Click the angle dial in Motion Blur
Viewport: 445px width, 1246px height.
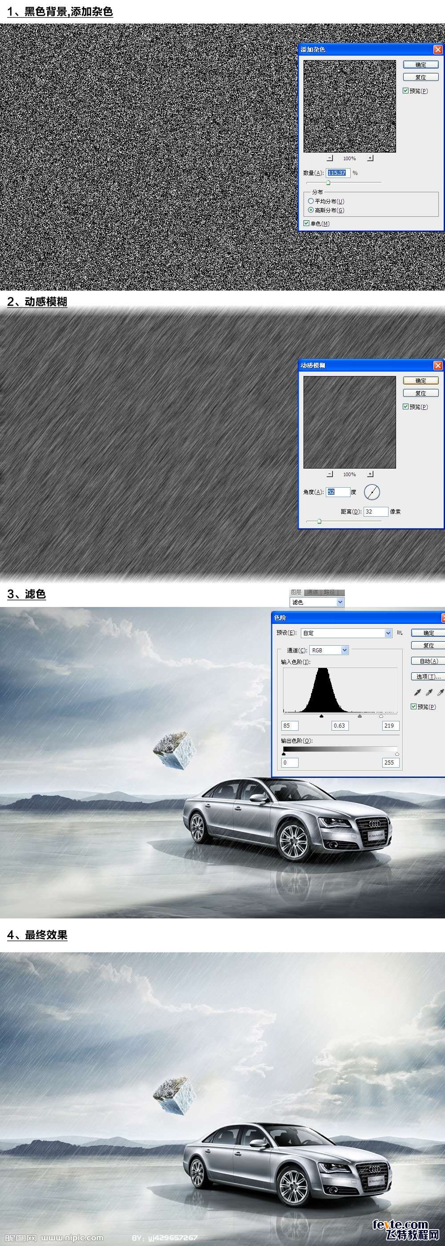click(x=372, y=492)
